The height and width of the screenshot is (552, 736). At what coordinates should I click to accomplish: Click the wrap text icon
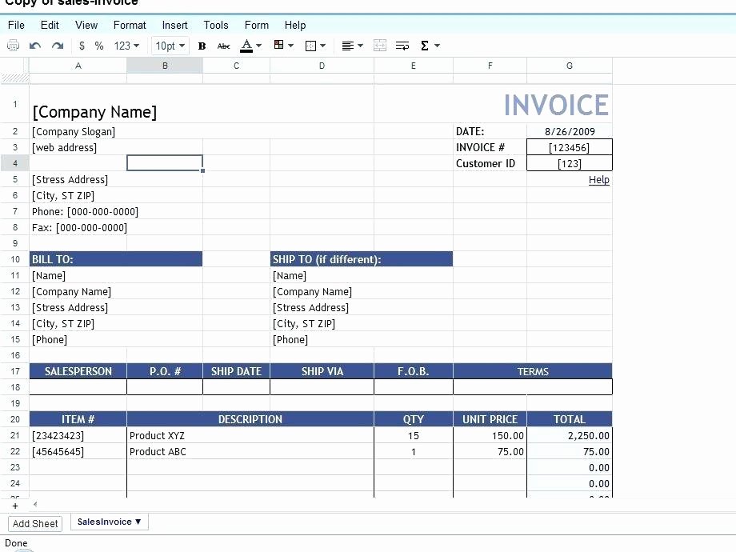[402, 46]
